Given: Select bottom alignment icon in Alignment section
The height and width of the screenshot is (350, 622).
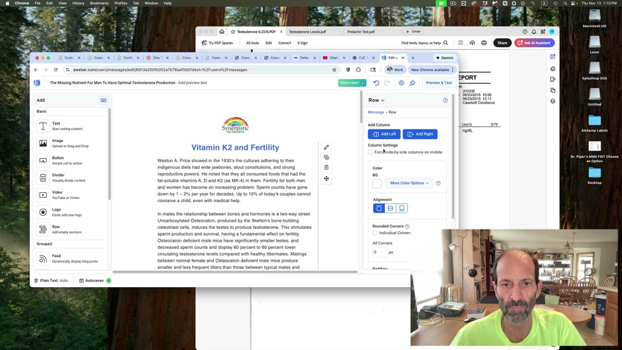Looking at the screenshot, I should pos(402,208).
